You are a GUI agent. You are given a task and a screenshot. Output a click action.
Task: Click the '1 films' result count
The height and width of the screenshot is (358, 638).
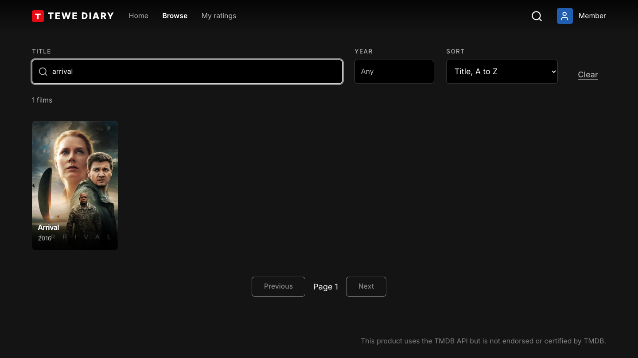click(x=42, y=100)
